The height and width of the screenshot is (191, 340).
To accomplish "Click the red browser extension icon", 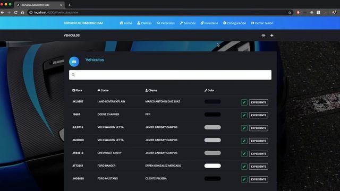I will (x=298, y=12).
